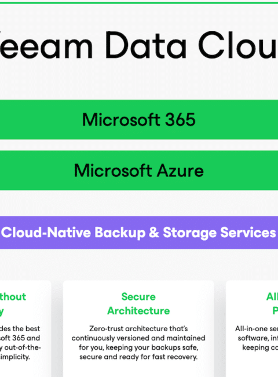Image resolution: width=278 pixels, height=377 pixels.
Task: Select the green "Architecture" heading word
Action: [x=138, y=311]
